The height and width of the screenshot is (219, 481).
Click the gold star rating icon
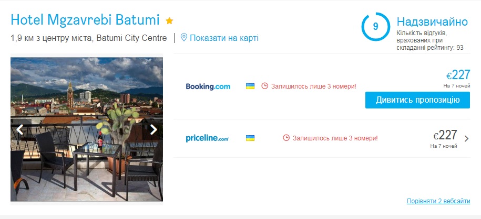click(x=169, y=21)
